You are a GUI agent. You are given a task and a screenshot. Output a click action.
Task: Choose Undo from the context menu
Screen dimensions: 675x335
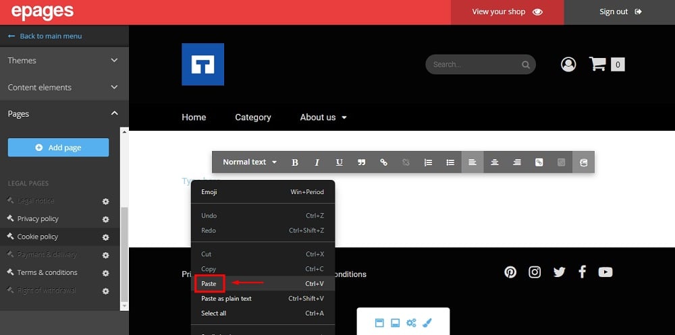coord(263,216)
